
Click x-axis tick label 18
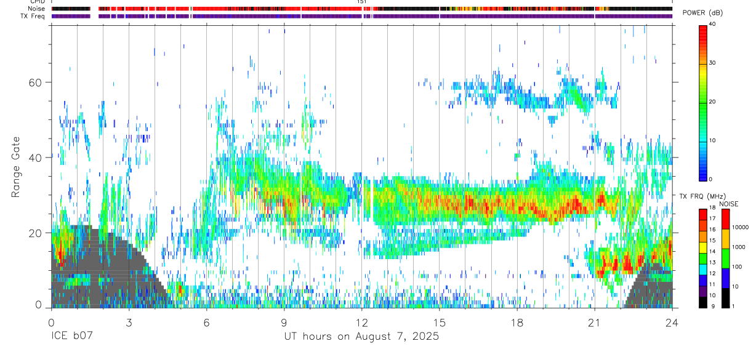(x=517, y=321)
